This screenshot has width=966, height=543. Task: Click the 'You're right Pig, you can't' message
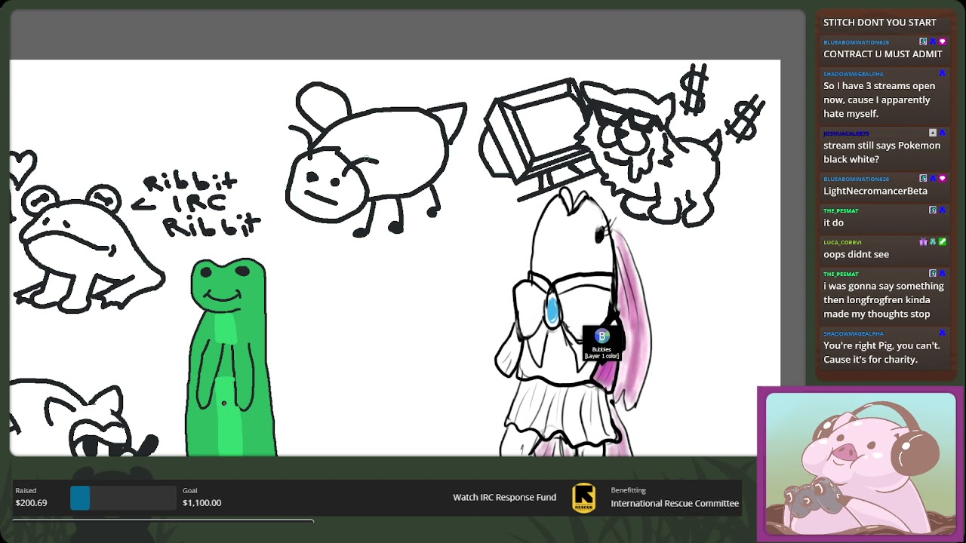click(x=881, y=352)
